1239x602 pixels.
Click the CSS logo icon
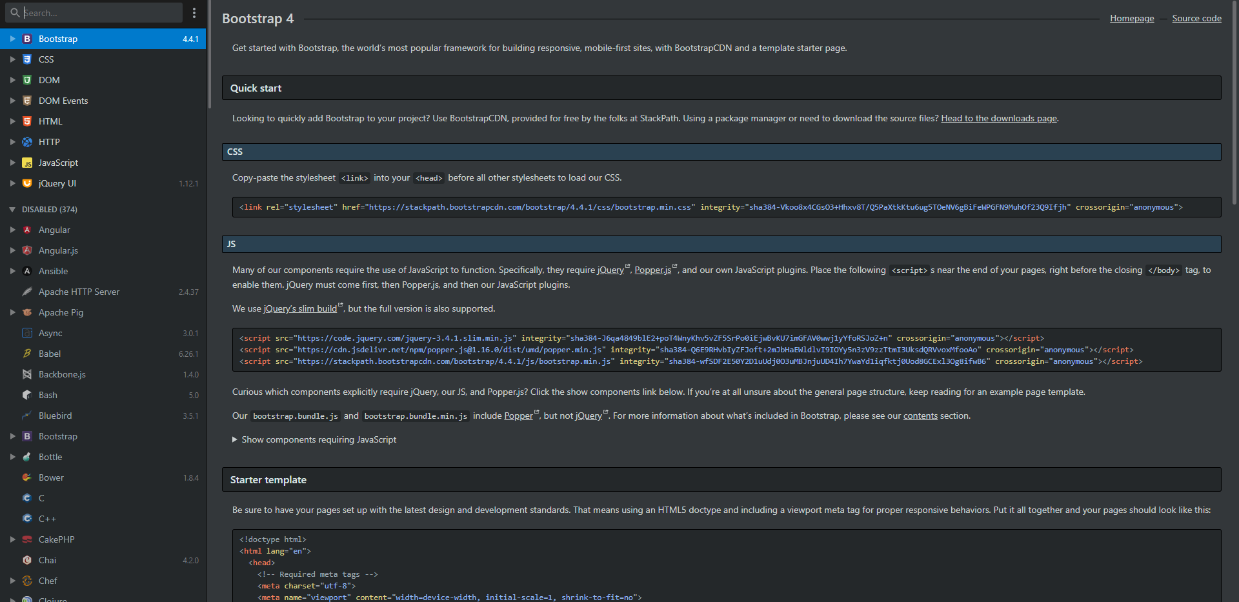point(27,59)
